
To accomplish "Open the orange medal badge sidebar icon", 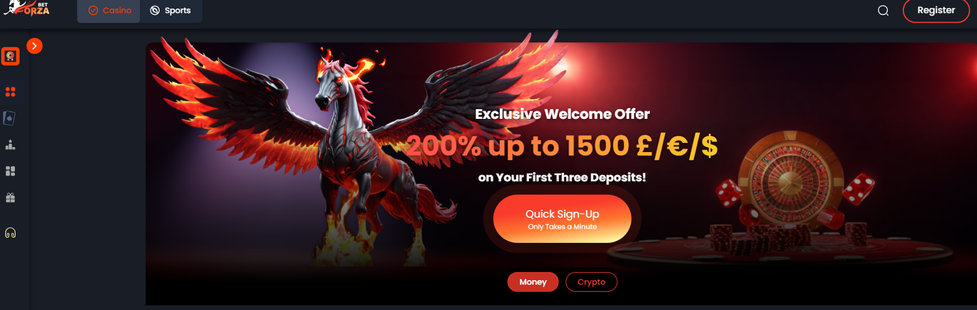I will 10,57.
